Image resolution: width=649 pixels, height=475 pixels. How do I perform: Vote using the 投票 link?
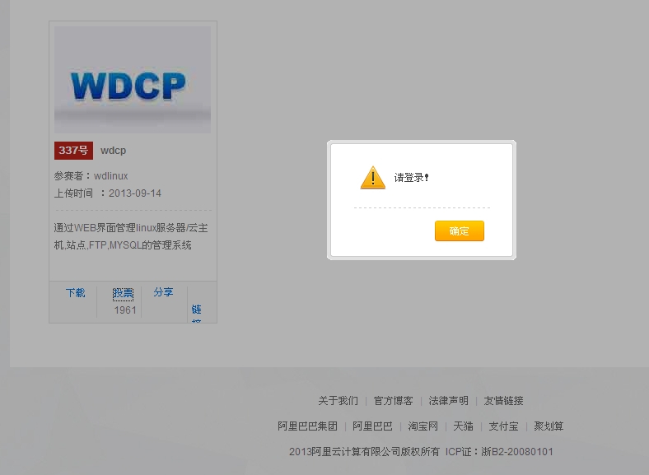click(123, 293)
